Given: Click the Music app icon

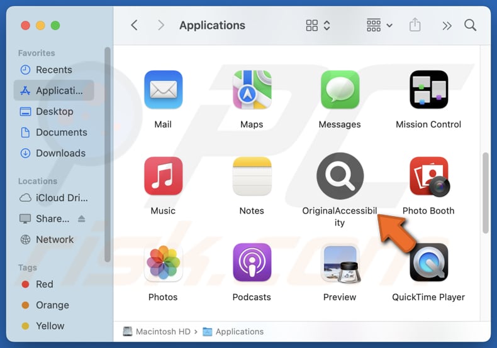Looking at the screenshot, I should (x=163, y=176).
